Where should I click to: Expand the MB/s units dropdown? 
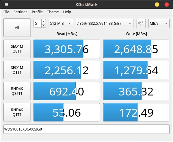159,23
